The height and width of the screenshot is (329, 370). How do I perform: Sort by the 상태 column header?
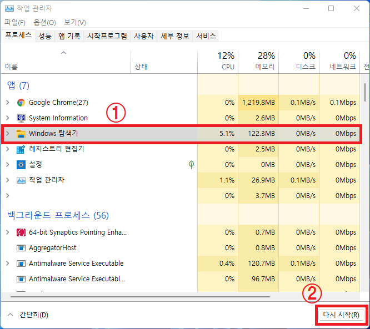pos(164,62)
